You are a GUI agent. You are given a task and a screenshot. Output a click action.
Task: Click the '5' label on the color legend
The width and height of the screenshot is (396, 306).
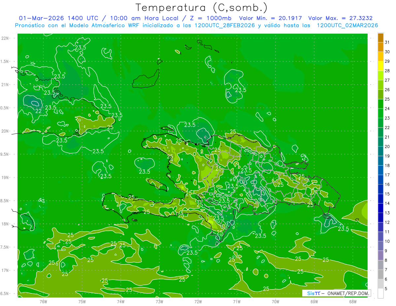click(386, 289)
